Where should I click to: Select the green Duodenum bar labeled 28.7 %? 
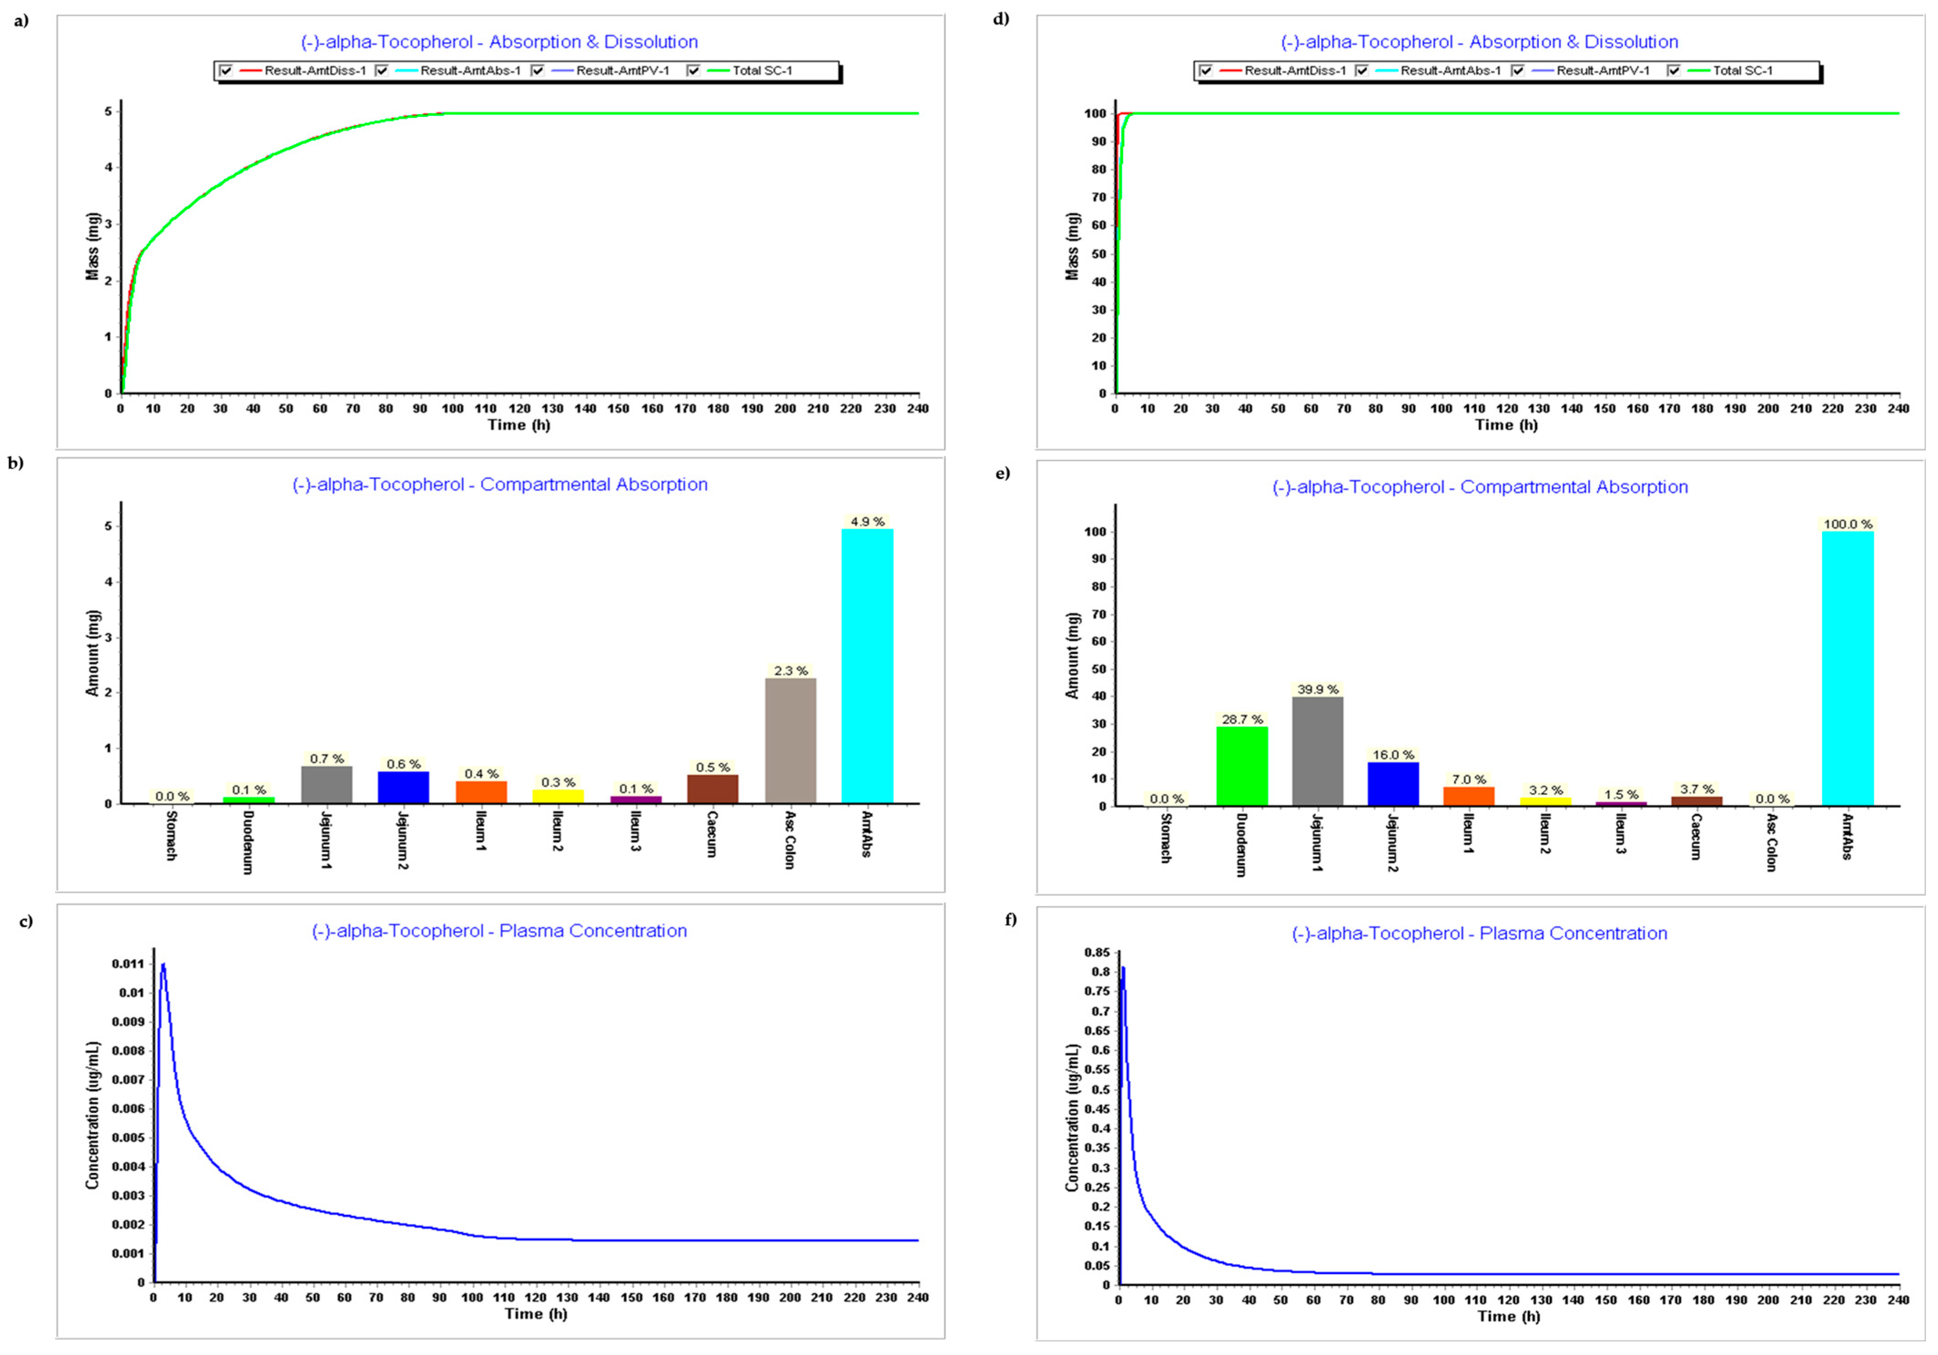[1242, 766]
